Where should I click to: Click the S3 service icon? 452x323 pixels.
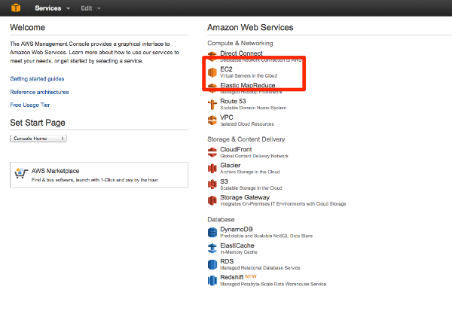pos(212,184)
